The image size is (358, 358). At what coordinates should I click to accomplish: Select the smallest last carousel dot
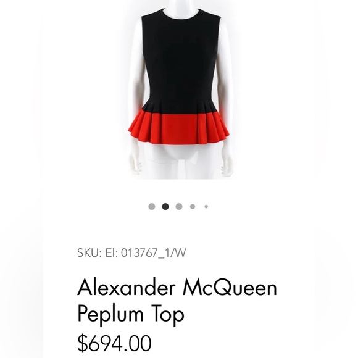pyautogui.click(x=206, y=206)
